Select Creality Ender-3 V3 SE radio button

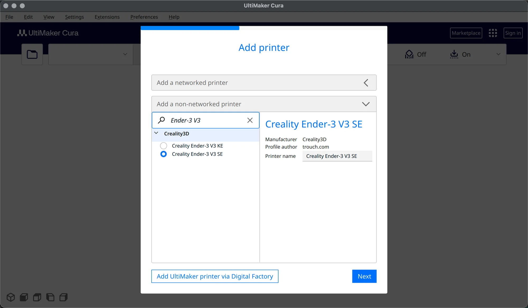coord(163,154)
